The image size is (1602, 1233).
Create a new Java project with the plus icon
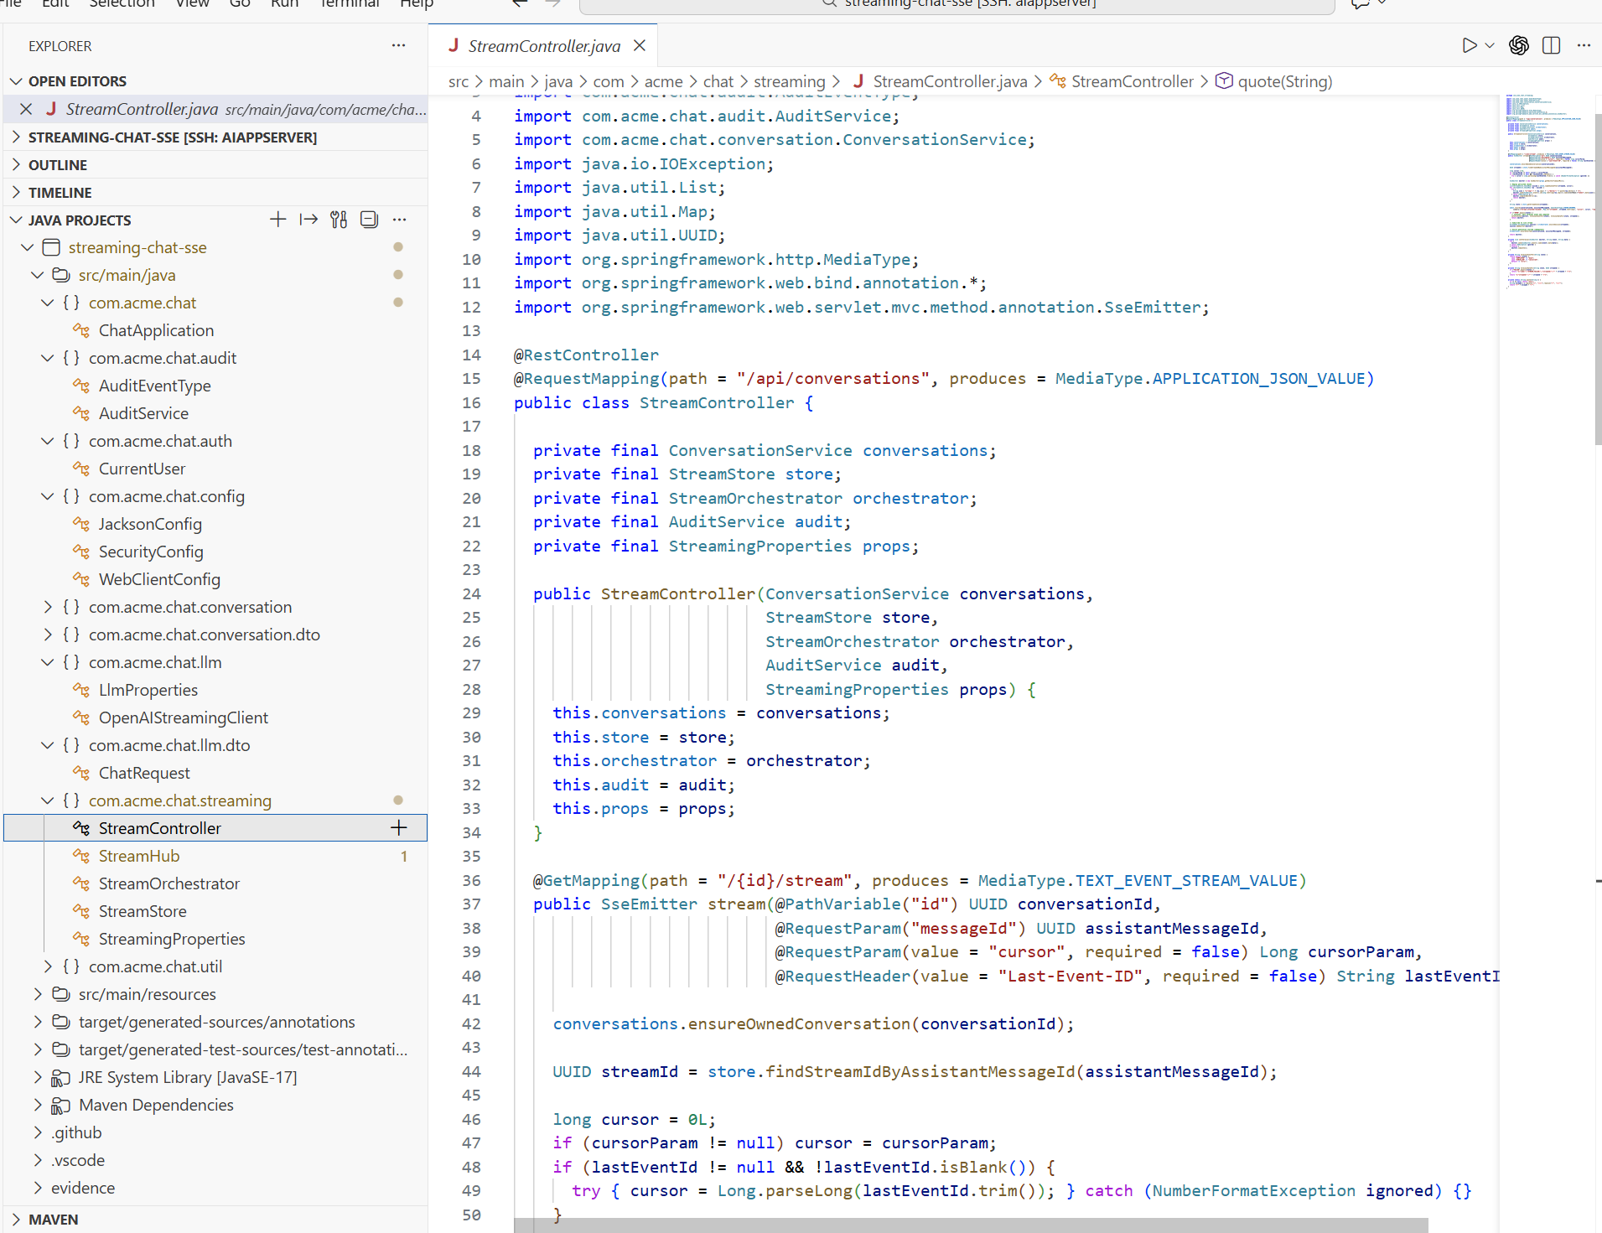[x=277, y=220]
